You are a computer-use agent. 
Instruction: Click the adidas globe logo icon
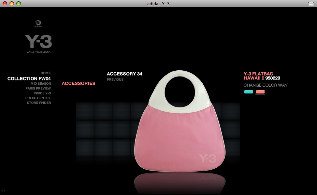(38, 24)
